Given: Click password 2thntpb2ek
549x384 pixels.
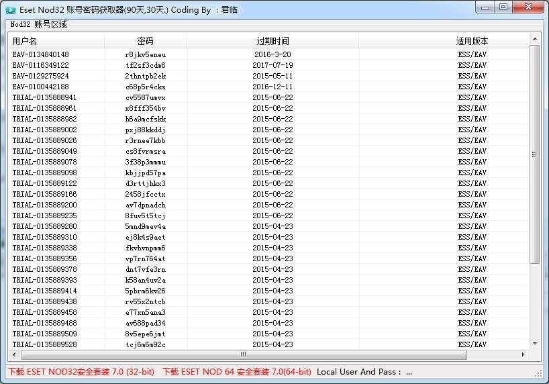Looking at the screenshot, I should click(146, 76).
